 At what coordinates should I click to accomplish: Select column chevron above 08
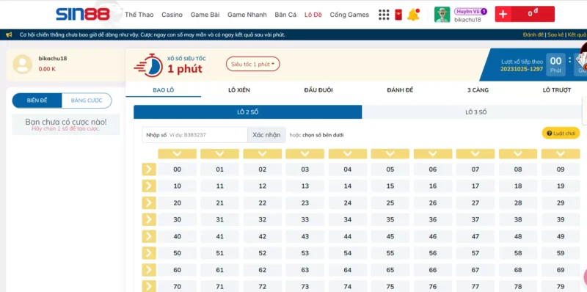tap(518, 154)
